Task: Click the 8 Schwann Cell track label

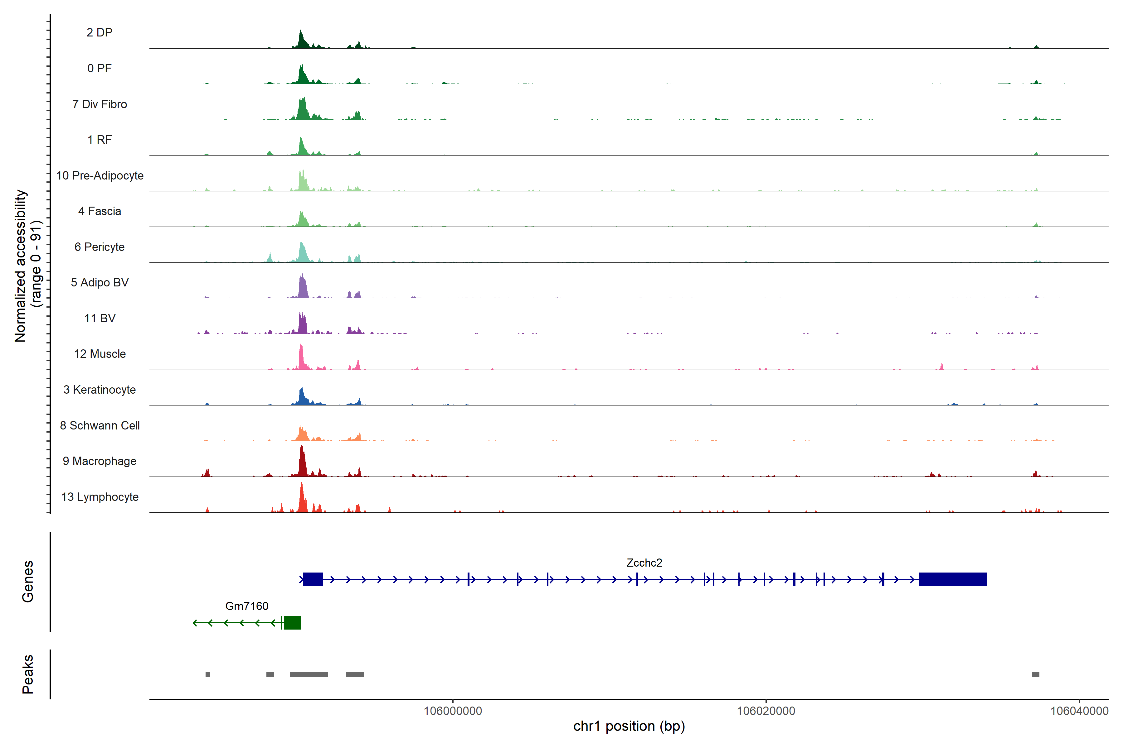Action: click(100, 425)
